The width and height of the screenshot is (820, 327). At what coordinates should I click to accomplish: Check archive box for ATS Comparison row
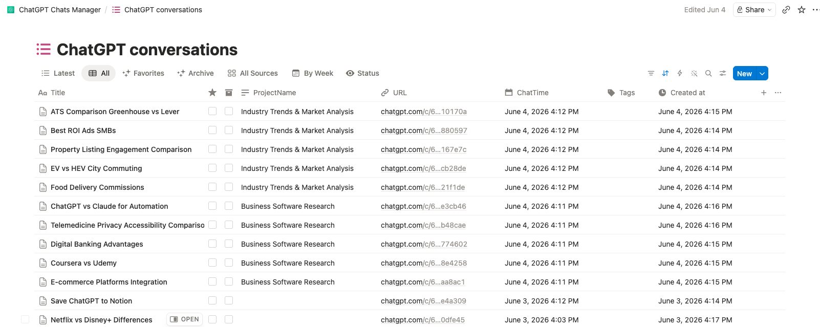click(x=229, y=111)
